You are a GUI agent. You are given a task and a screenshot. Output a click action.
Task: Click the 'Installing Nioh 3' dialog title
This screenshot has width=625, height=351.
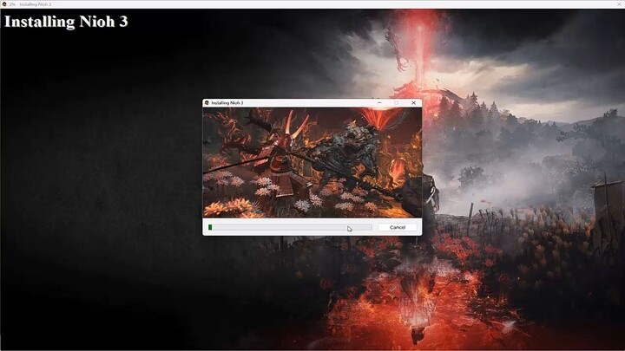[227, 102]
